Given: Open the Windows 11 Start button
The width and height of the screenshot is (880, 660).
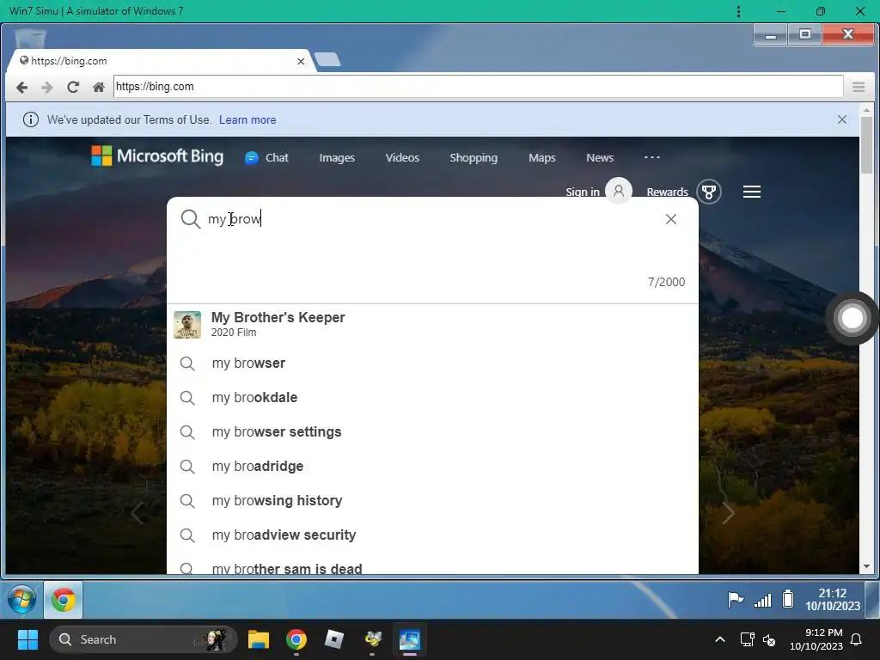Looking at the screenshot, I should tap(27, 639).
